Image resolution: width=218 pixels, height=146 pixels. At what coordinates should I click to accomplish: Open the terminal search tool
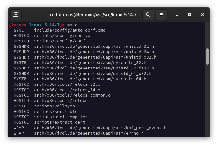pyautogui.click(x=148, y=15)
